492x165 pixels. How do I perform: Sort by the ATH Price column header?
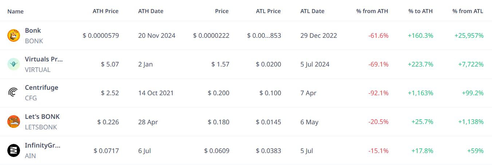click(106, 11)
